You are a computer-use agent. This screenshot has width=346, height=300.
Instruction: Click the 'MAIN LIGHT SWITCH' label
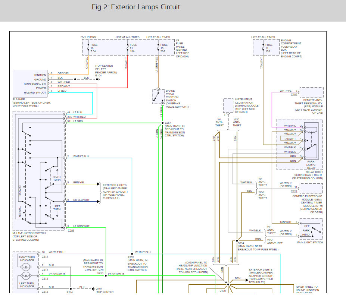309,242
